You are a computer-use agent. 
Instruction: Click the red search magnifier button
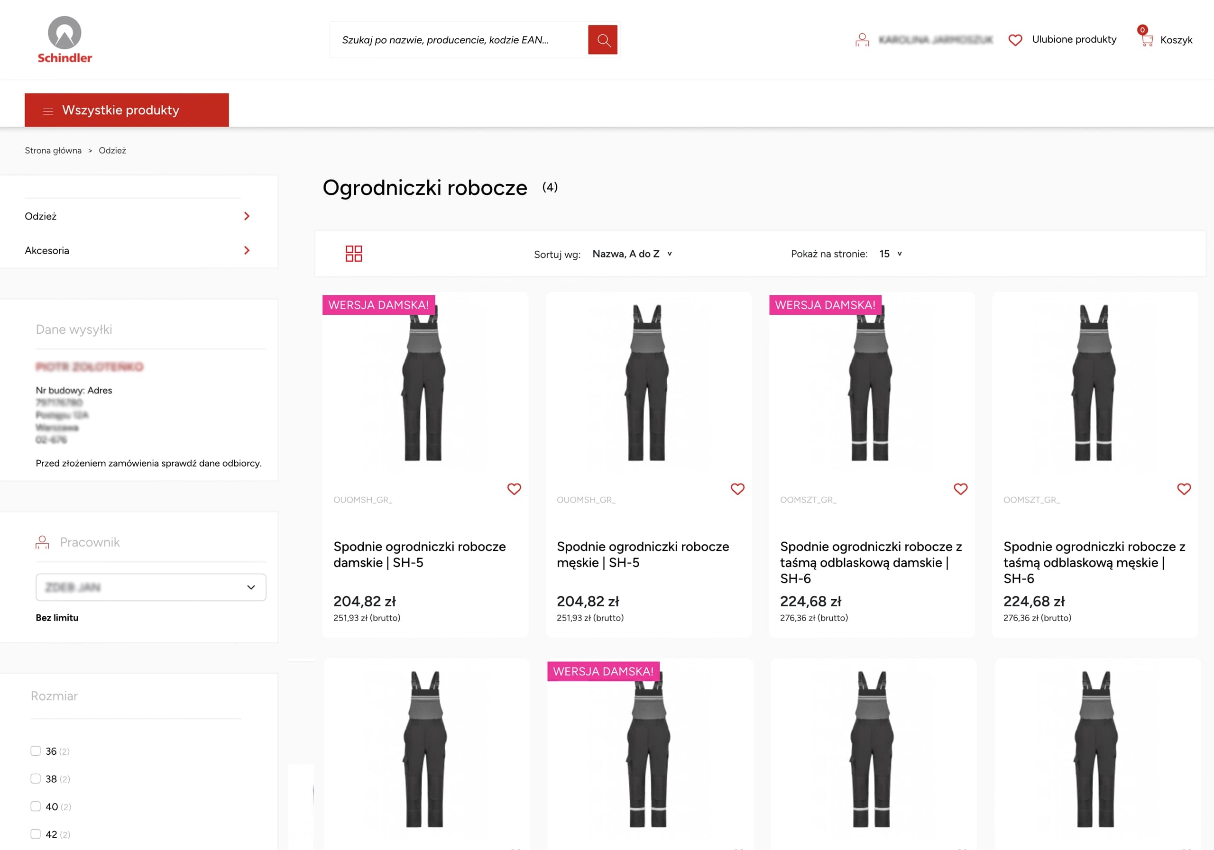pos(602,40)
